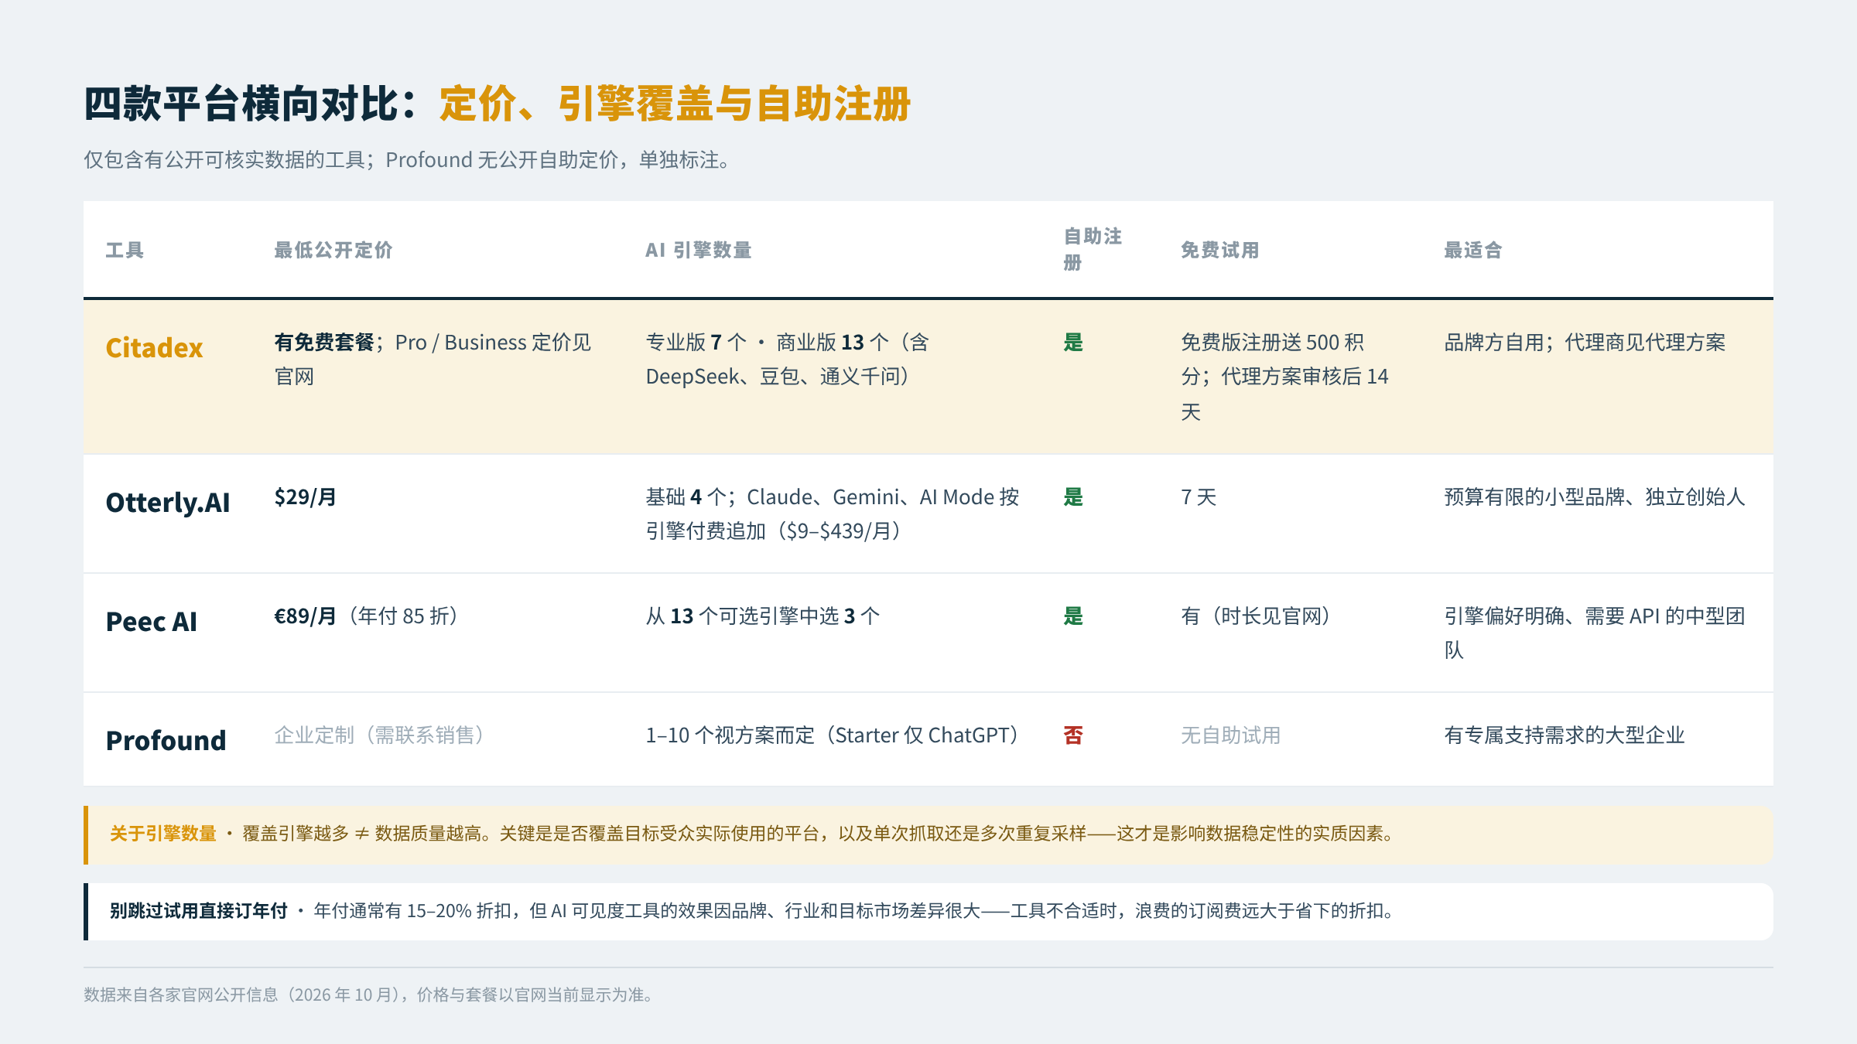The width and height of the screenshot is (1857, 1044).
Task: Click Otterly.AI's '基础 4 个' engine cell
Action: pyautogui.click(x=833, y=513)
